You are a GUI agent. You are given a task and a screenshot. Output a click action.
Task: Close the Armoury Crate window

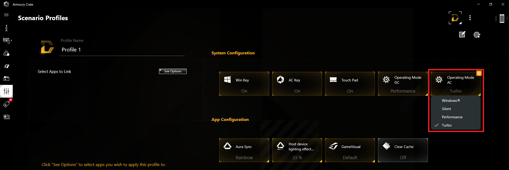pyautogui.click(x=503, y=4)
